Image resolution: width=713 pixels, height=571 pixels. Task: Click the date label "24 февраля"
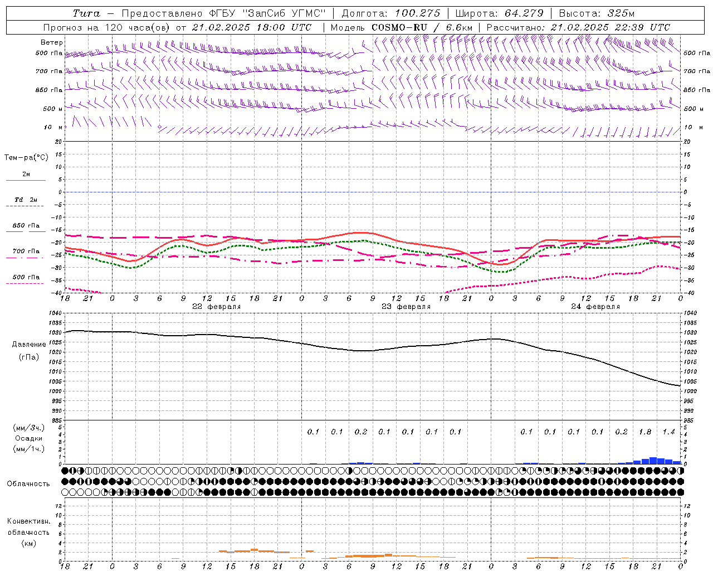[595, 307]
